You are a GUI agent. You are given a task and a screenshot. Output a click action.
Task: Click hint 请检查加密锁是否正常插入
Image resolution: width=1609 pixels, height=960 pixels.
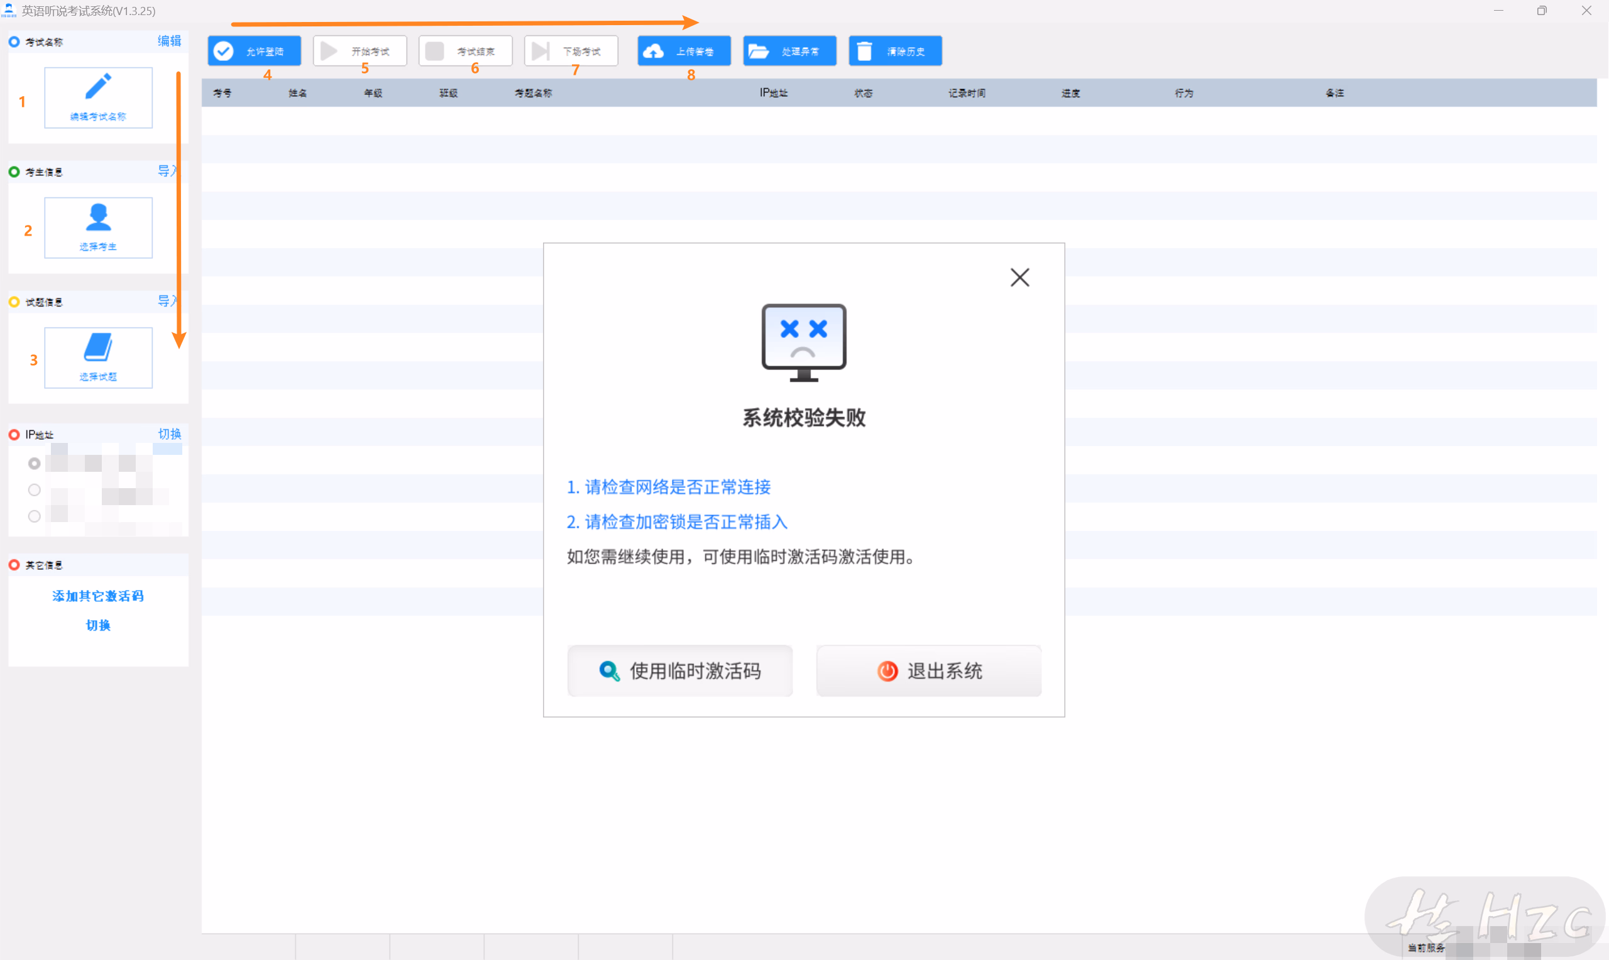[x=677, y=522]
